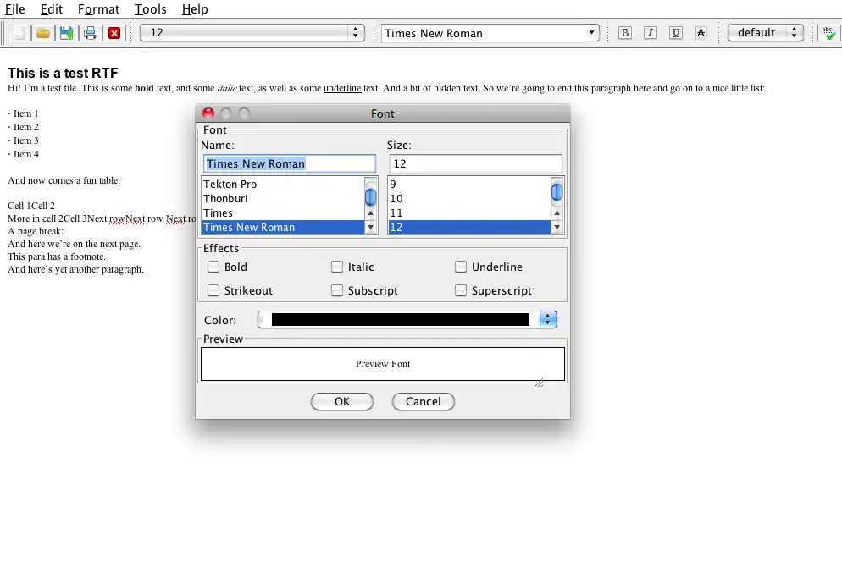Click the size list scroll-up arrow
Viewport: 842px width, 584px height.
[x=557, y=213]
